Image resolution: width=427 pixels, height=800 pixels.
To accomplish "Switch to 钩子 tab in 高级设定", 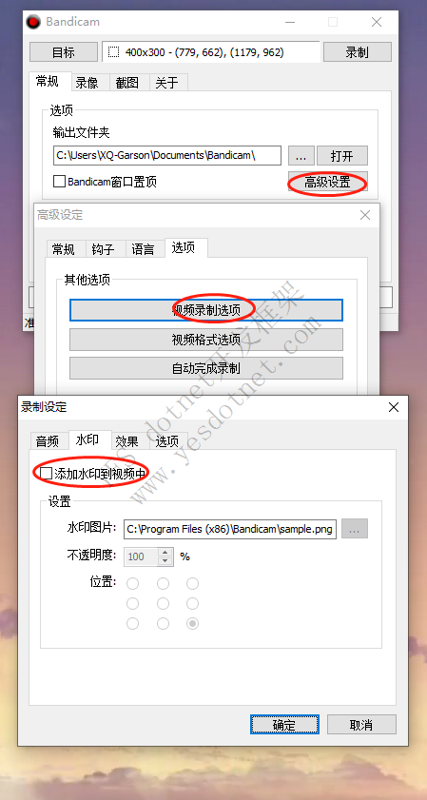I will [103, 249].
